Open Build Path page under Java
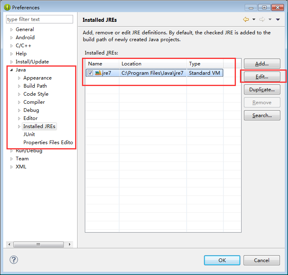 [35, 86]
